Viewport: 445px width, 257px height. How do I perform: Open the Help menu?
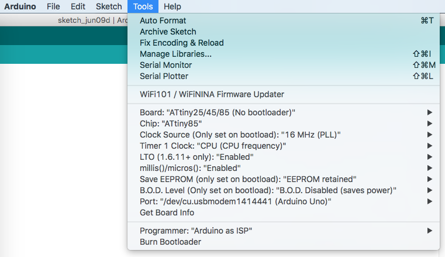pos(173,6)
